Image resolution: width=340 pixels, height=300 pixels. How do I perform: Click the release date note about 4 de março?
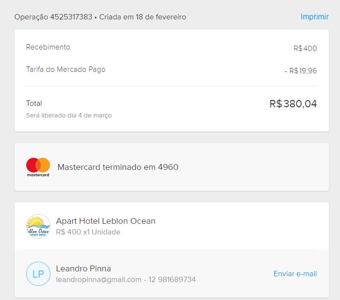[x=69, y=116]
